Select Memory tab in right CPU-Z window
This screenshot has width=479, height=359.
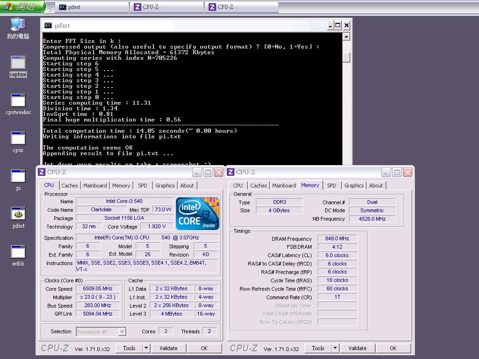[x=310, y=185]
